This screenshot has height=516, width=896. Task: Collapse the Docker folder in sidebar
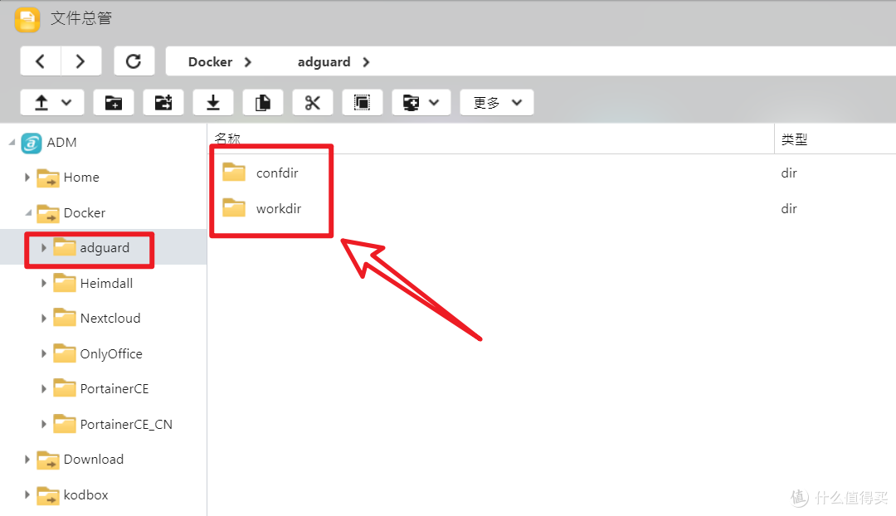(x=27, y=213)
